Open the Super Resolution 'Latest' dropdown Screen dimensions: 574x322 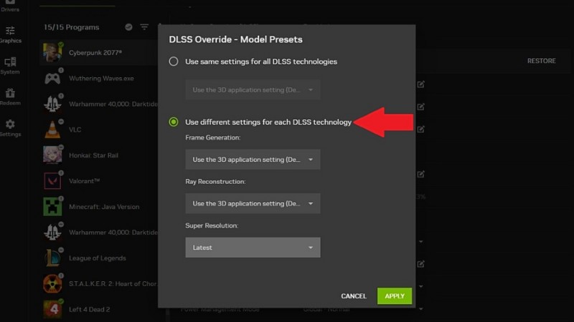253,248
